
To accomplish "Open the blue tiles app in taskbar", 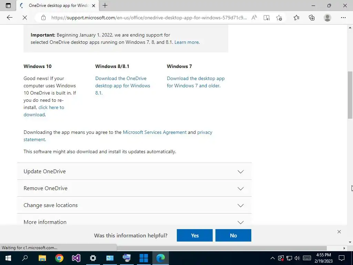I will pos(144,258).
